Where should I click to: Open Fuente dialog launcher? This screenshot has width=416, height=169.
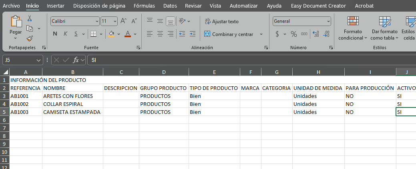tap(139, 48)
